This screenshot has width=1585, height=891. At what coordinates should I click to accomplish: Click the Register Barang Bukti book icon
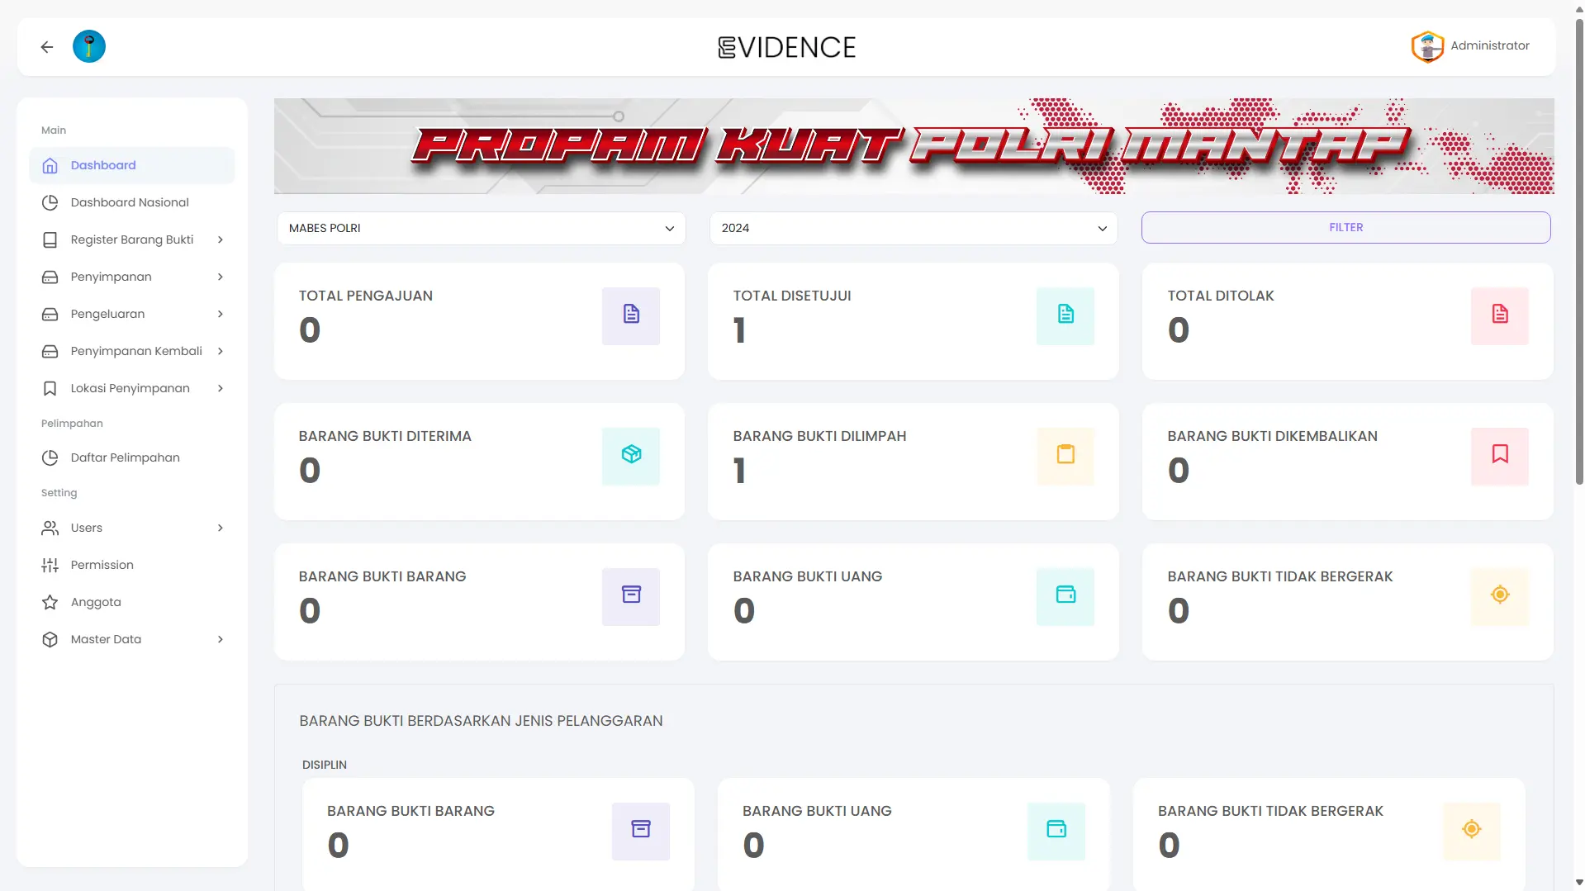pyautogui.click(x=50, y=239)
